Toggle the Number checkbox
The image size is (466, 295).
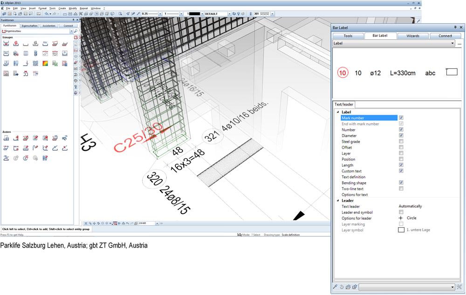(x=401, y=130)
